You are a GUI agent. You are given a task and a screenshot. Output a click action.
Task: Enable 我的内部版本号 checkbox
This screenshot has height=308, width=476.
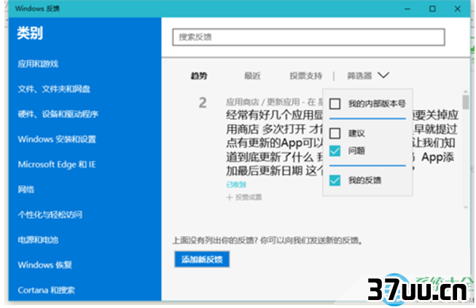pyautogui.click(x=335, y=103)
